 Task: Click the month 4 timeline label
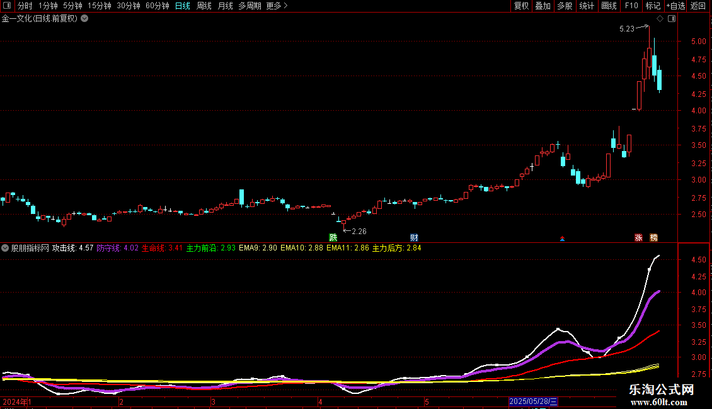tap(320, 401)
